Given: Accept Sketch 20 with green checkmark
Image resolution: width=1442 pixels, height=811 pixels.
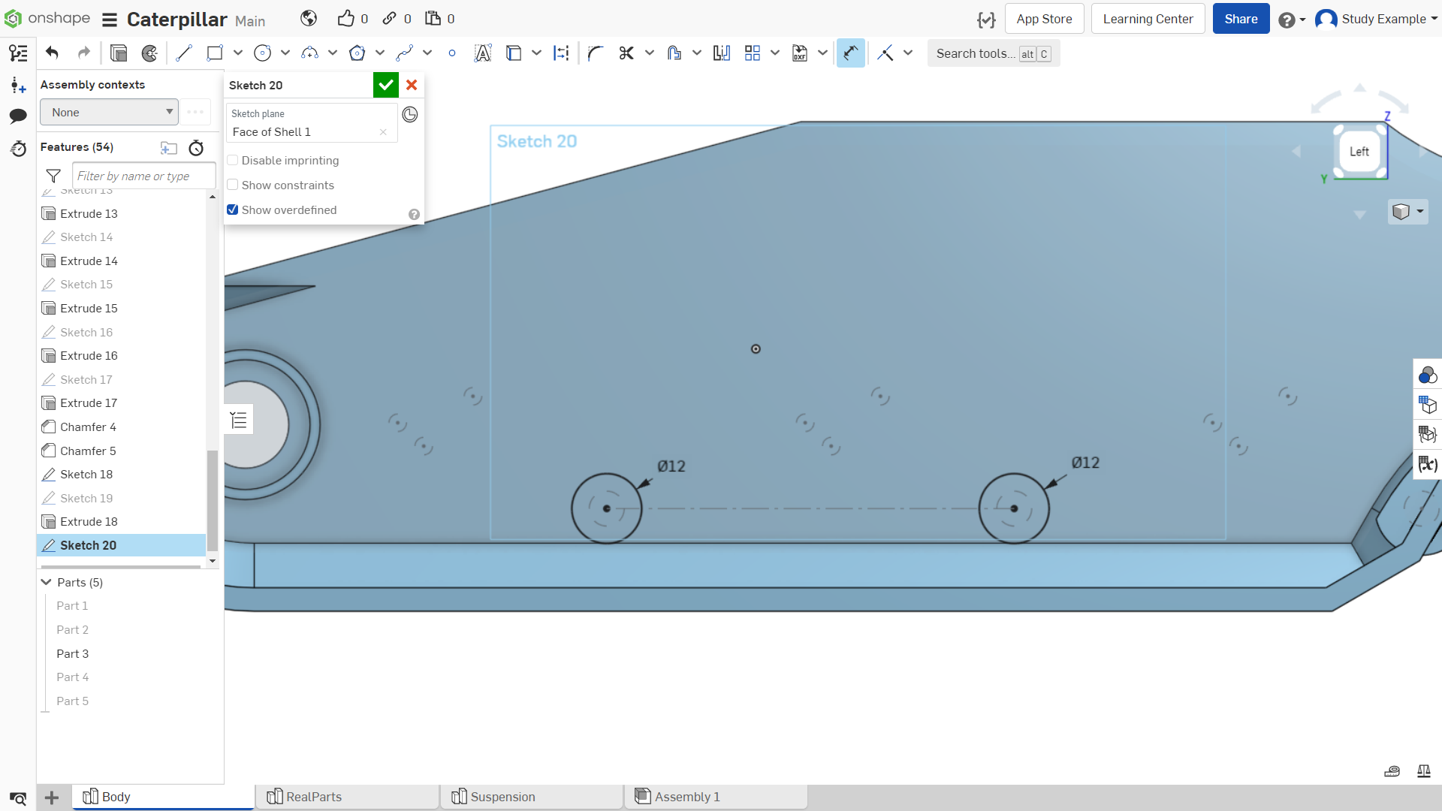Looking at the screenshot, I should pyautogui.click(x=386, y=85).
